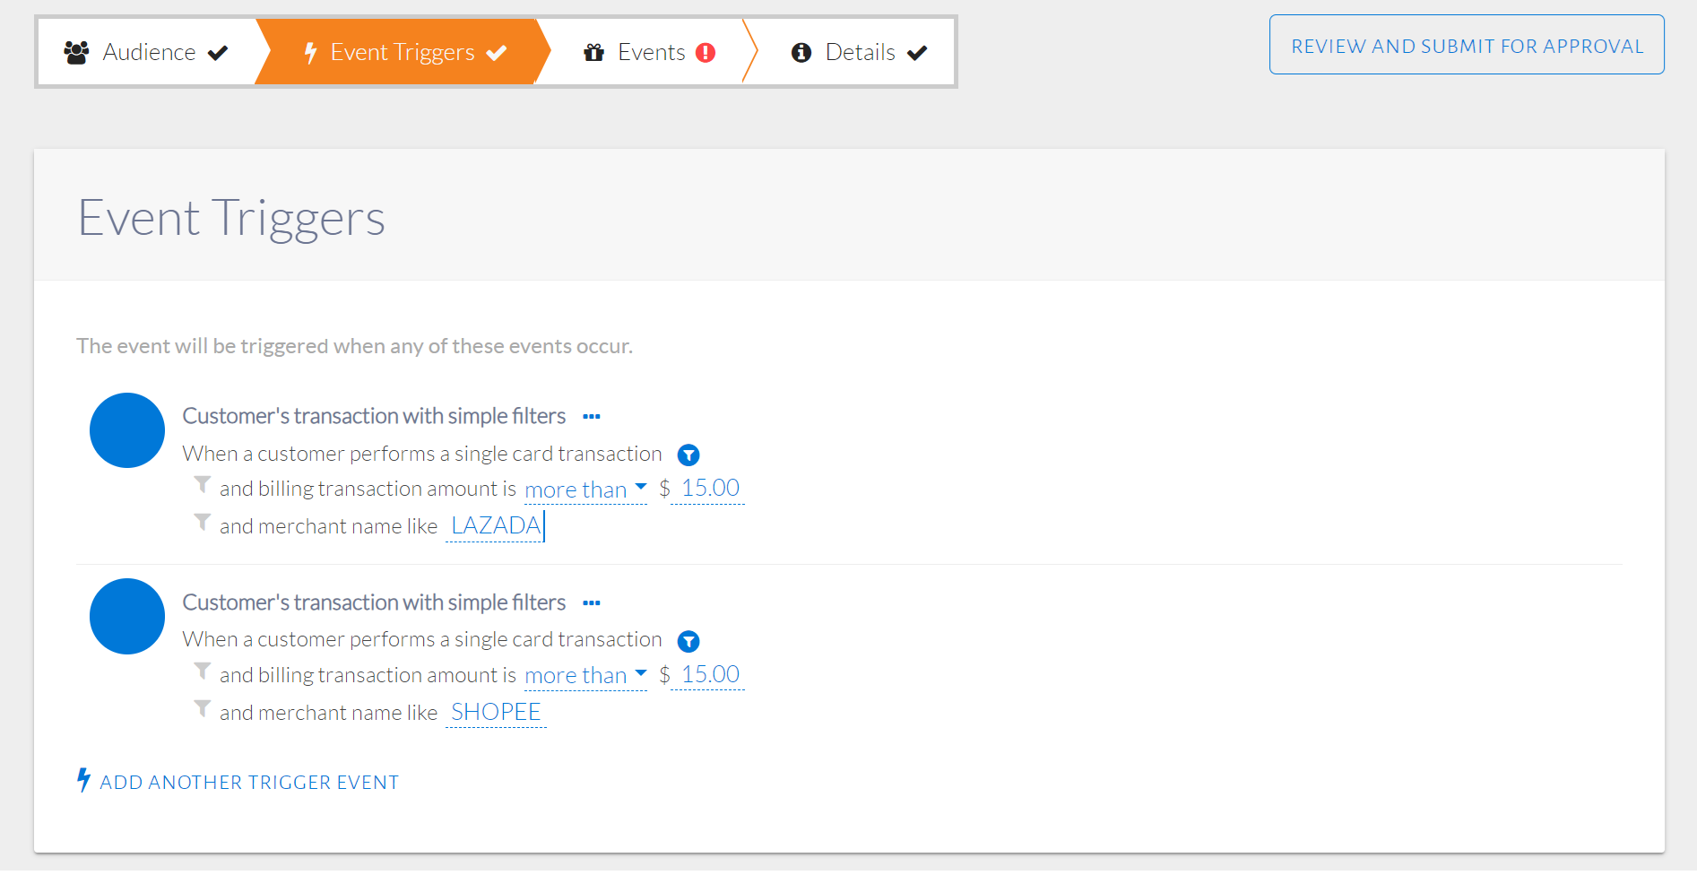Click the grey funnel beside SHOPEE merchant name
1697x875 pixels.
click(203, 709)
